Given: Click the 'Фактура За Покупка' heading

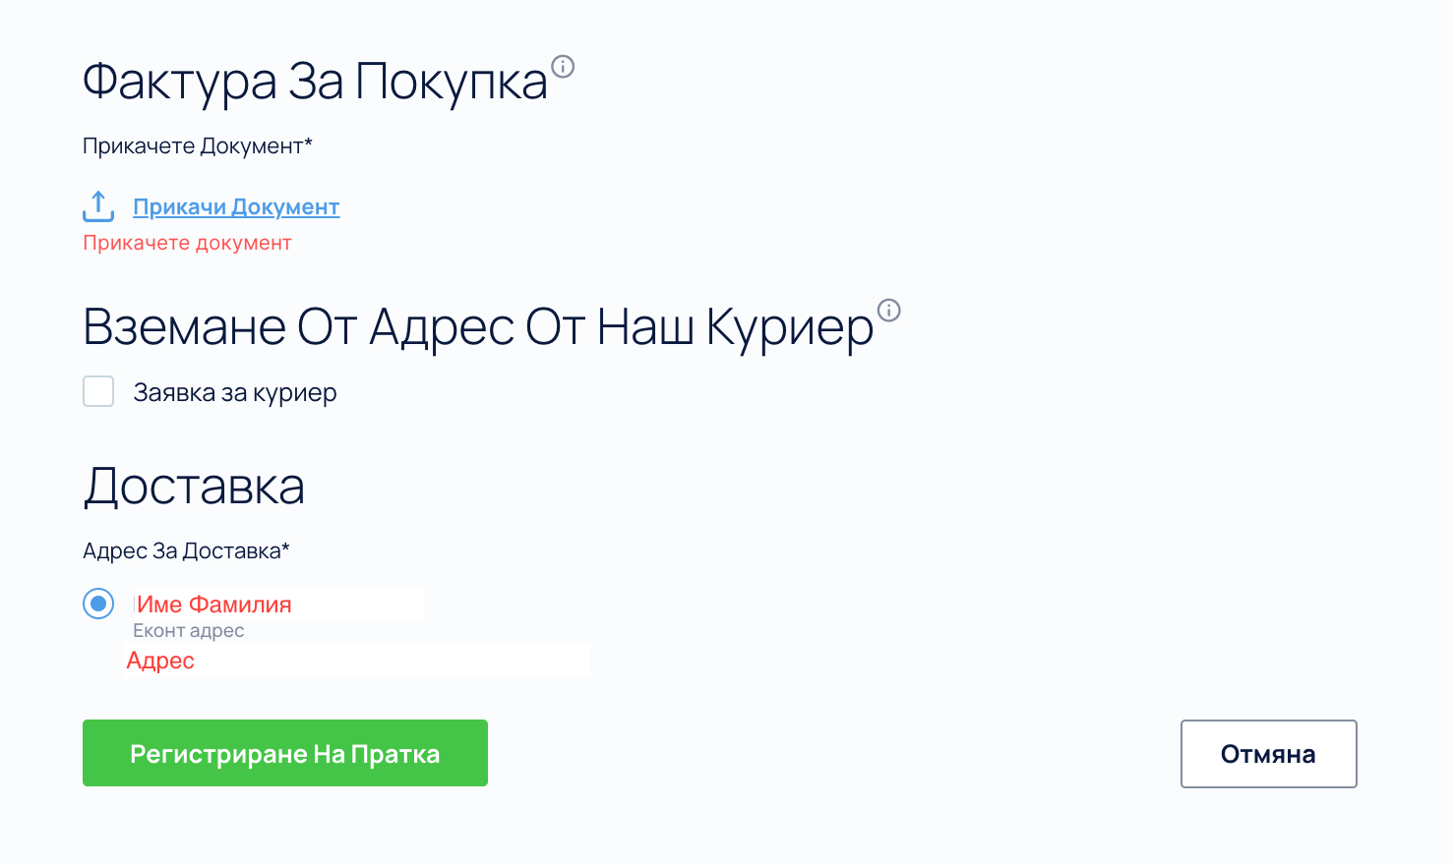Looking at the screenshot, I should point(315,82).
